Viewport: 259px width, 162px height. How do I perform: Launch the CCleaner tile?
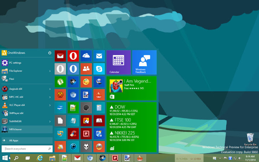pyautogui.click(x=73, y=134)
